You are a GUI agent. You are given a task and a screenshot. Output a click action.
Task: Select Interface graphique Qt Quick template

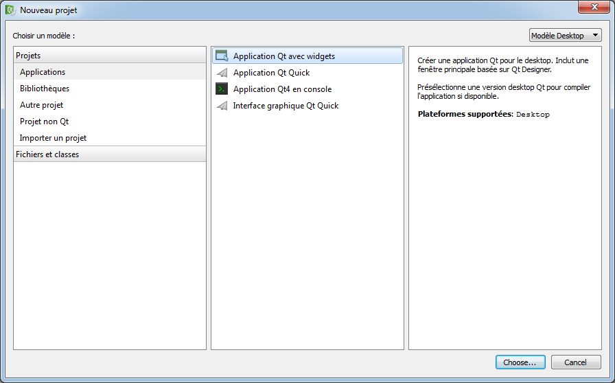point(307,106)
